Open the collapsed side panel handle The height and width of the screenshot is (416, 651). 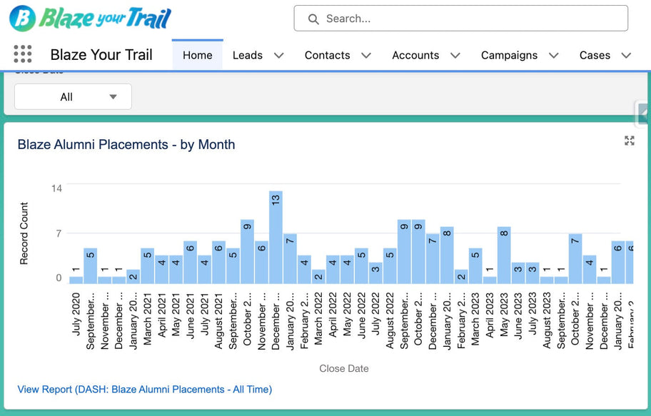tap(643, 113)
